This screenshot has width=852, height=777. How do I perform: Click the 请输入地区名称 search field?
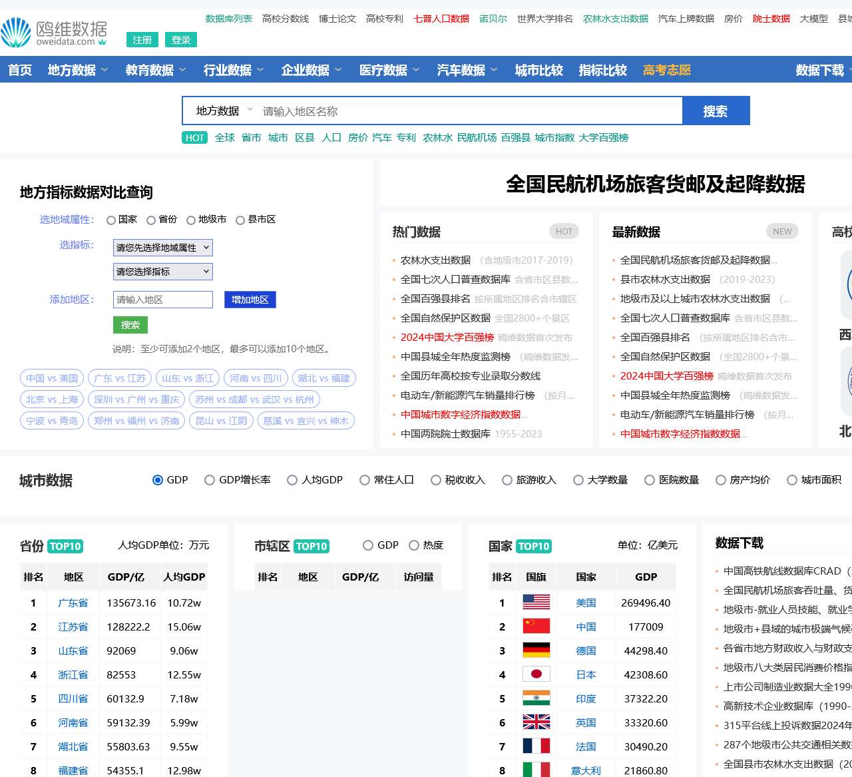point(466,111)
